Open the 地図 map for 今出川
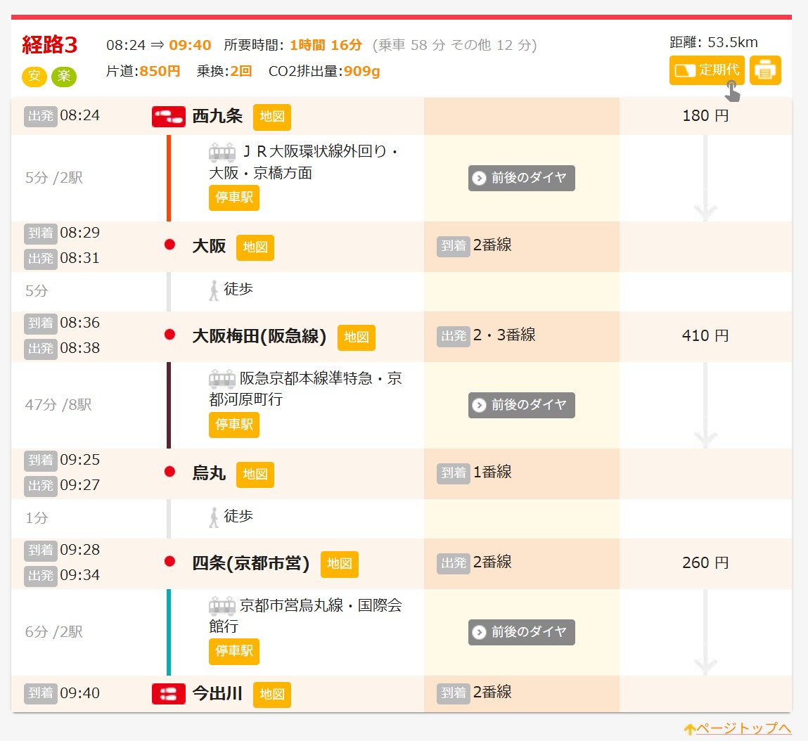This screenshot has height=741, width=808. [x=272, y=695]
